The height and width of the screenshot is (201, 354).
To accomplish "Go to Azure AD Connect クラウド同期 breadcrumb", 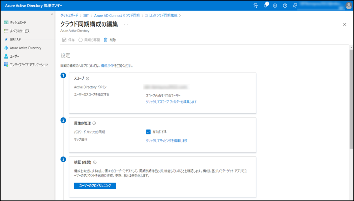I will [117, 15].
